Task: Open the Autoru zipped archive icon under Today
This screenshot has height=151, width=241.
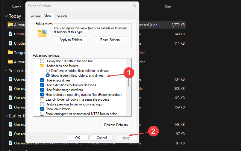Action: pyautogui.click(x=10, y=25)
